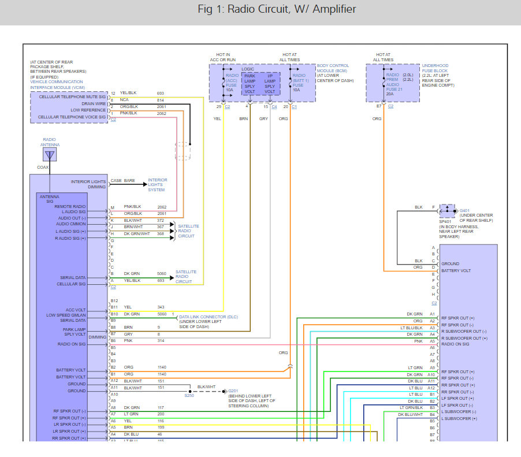521x457 pixels.
Task: Select the 'DK BLU/WHT' wire label at B4
Action: tap(410, 414)
